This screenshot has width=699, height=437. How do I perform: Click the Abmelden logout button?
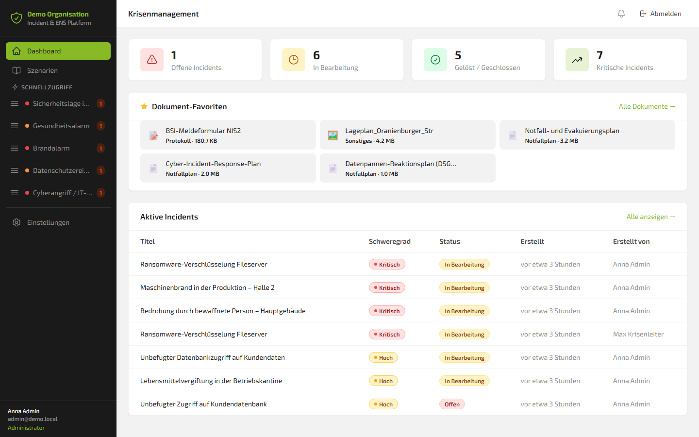(x=661, y=14)
